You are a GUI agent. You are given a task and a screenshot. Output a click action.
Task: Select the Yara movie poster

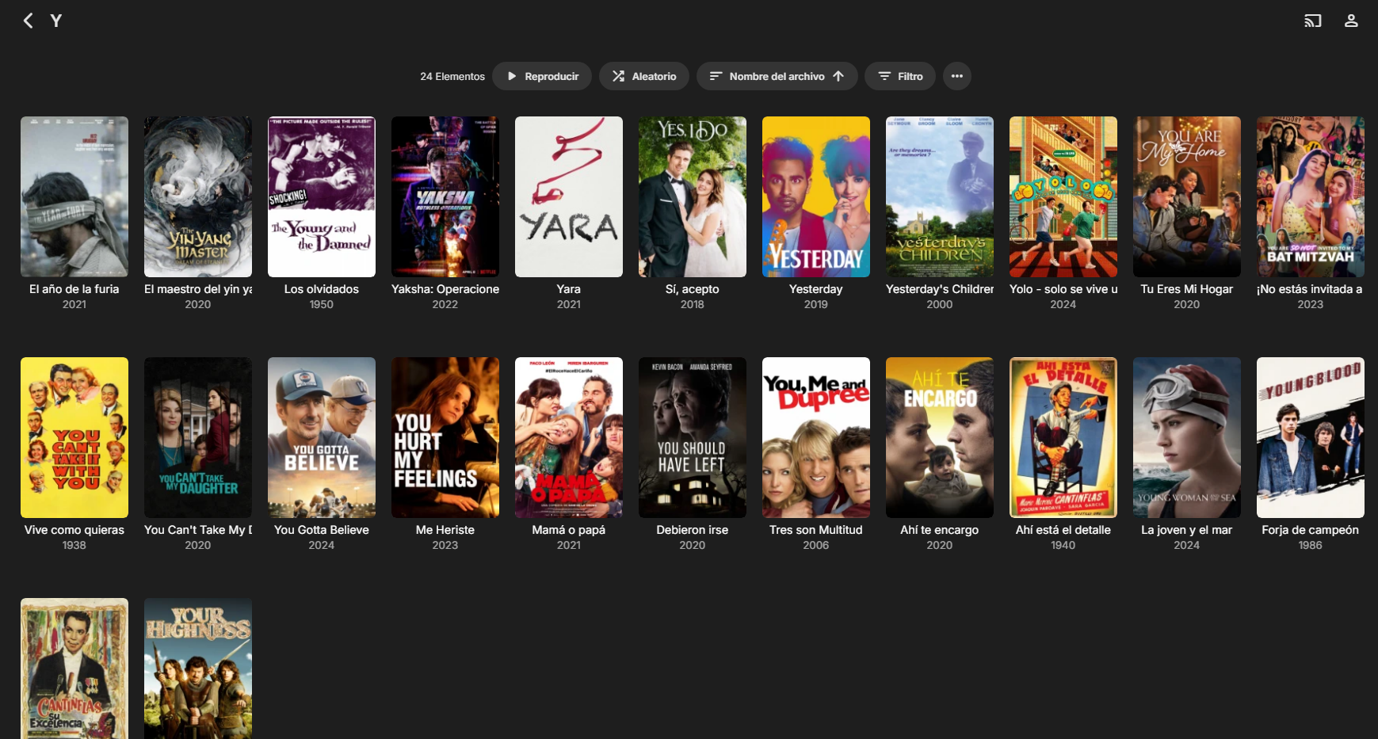569,196
